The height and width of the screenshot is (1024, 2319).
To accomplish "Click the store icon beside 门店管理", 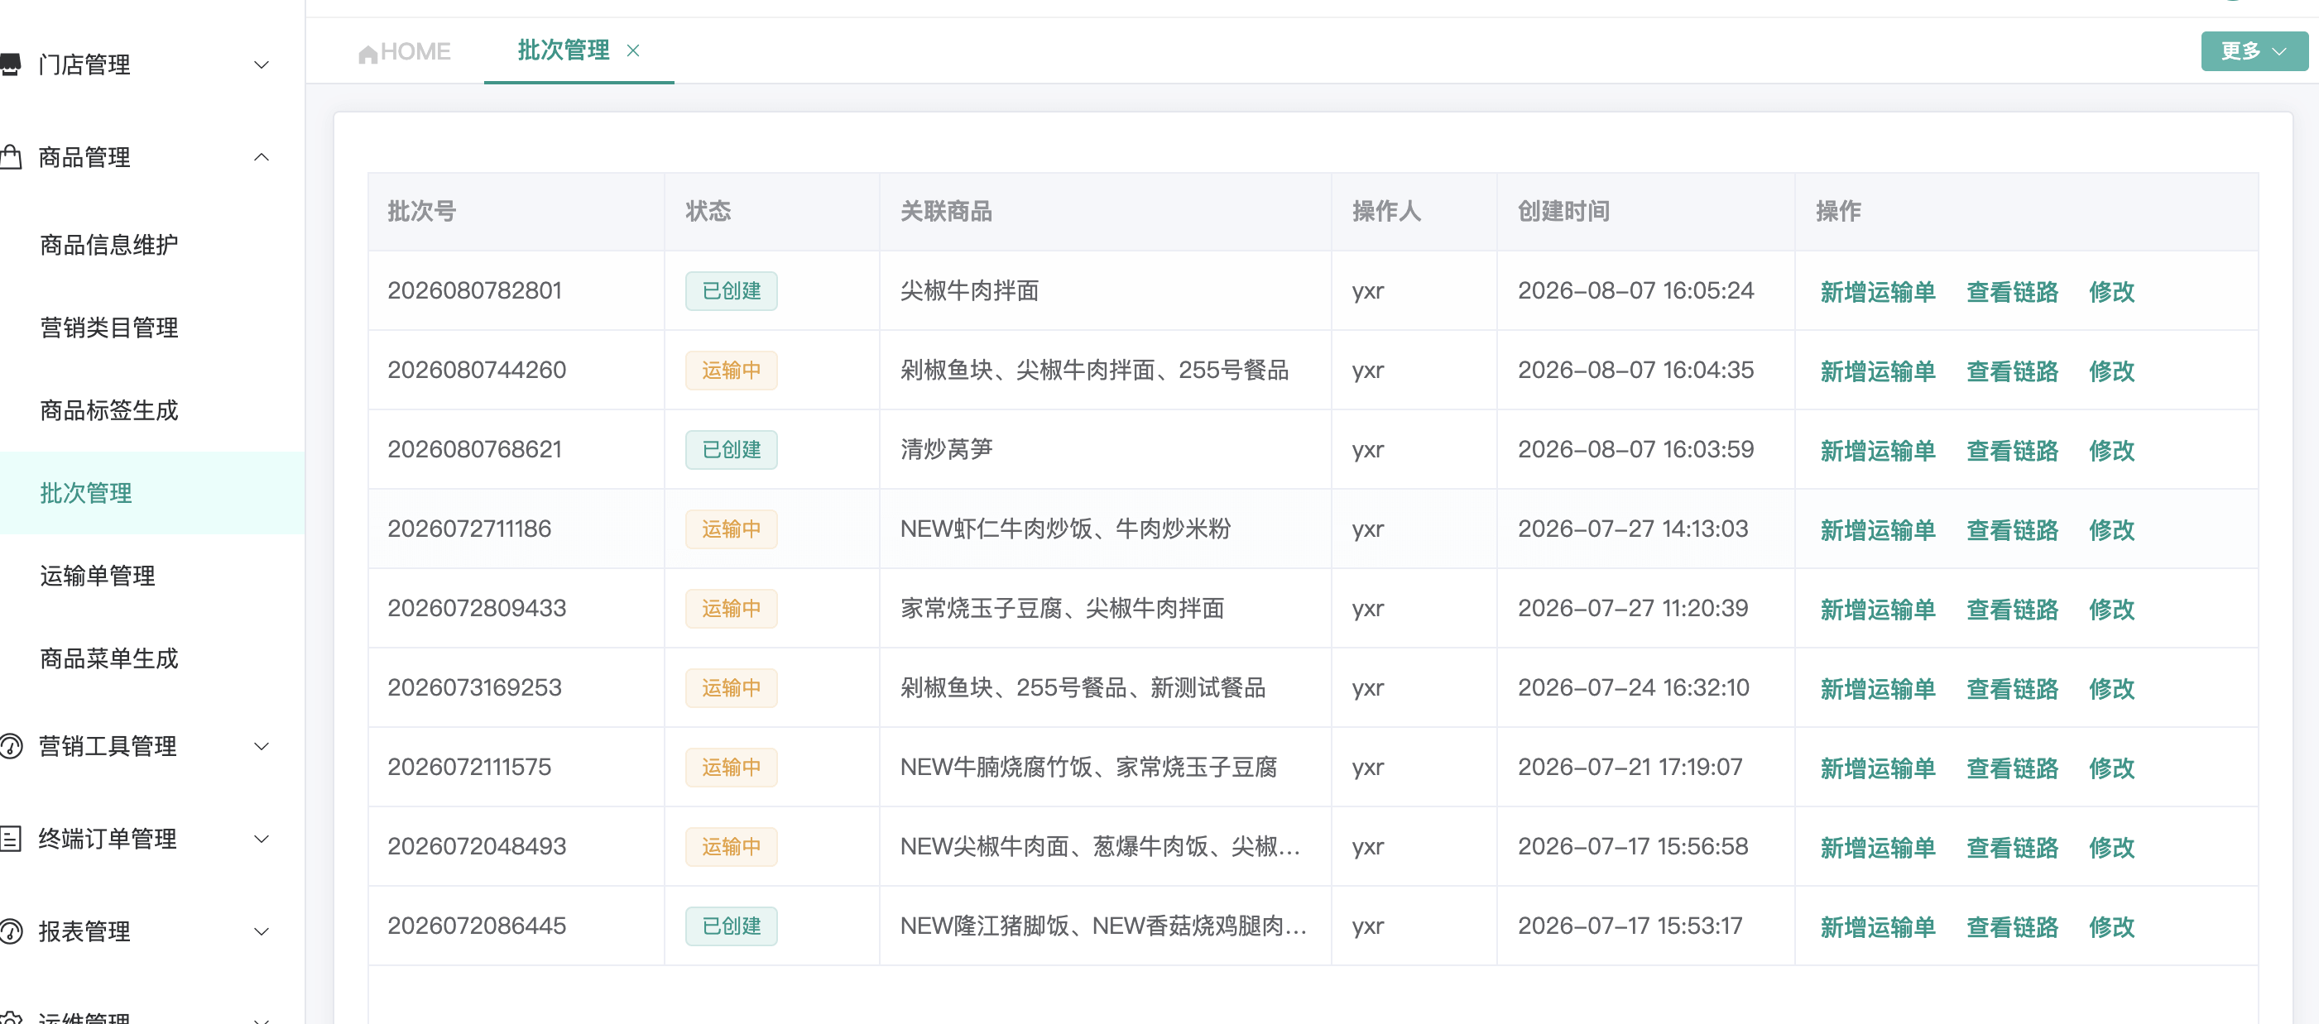I will click(10, 64).
